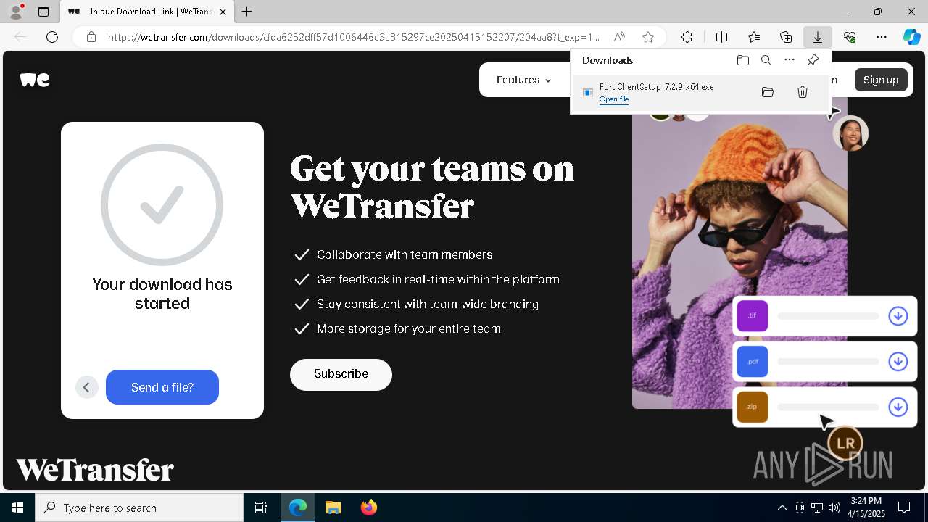Open more options in Downloads panel

pyautogui.click(x=790, y=60)
